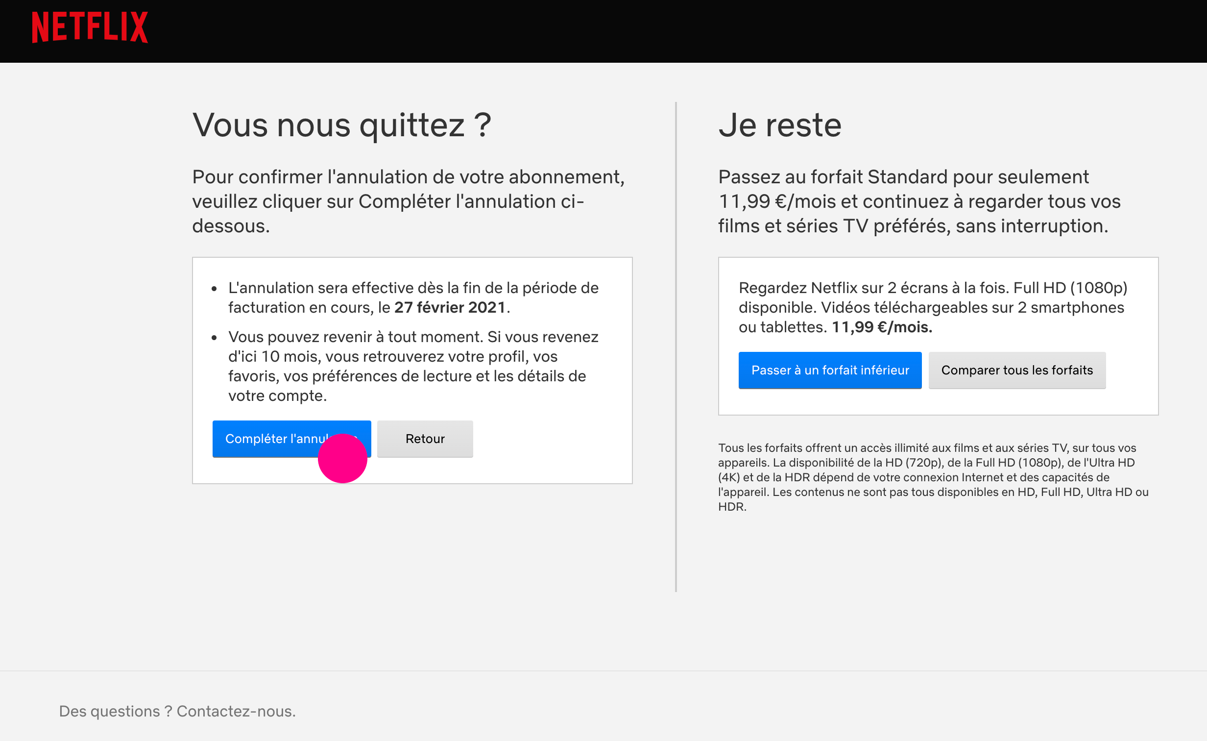The width and height of the screenshot is (1207, 741).
Task: Confirm with Compléter l'annulation button
Action: 291,439
